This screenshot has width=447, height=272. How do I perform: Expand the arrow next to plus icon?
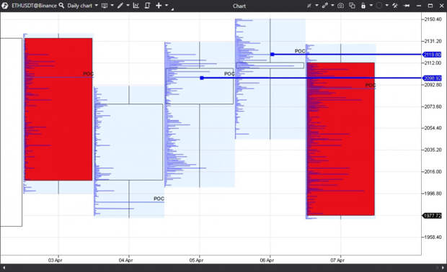tap(167, 6)
